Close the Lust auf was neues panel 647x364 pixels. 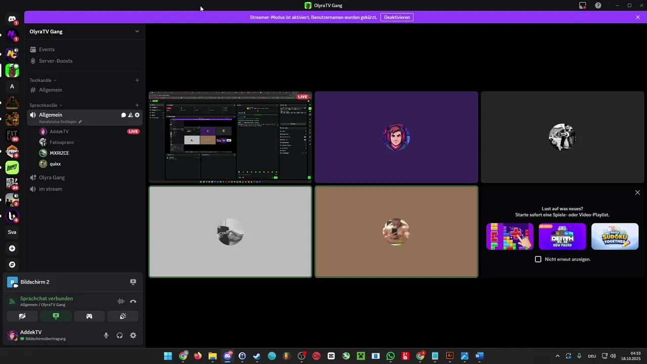pyautogui.click(x=637, y=193)
